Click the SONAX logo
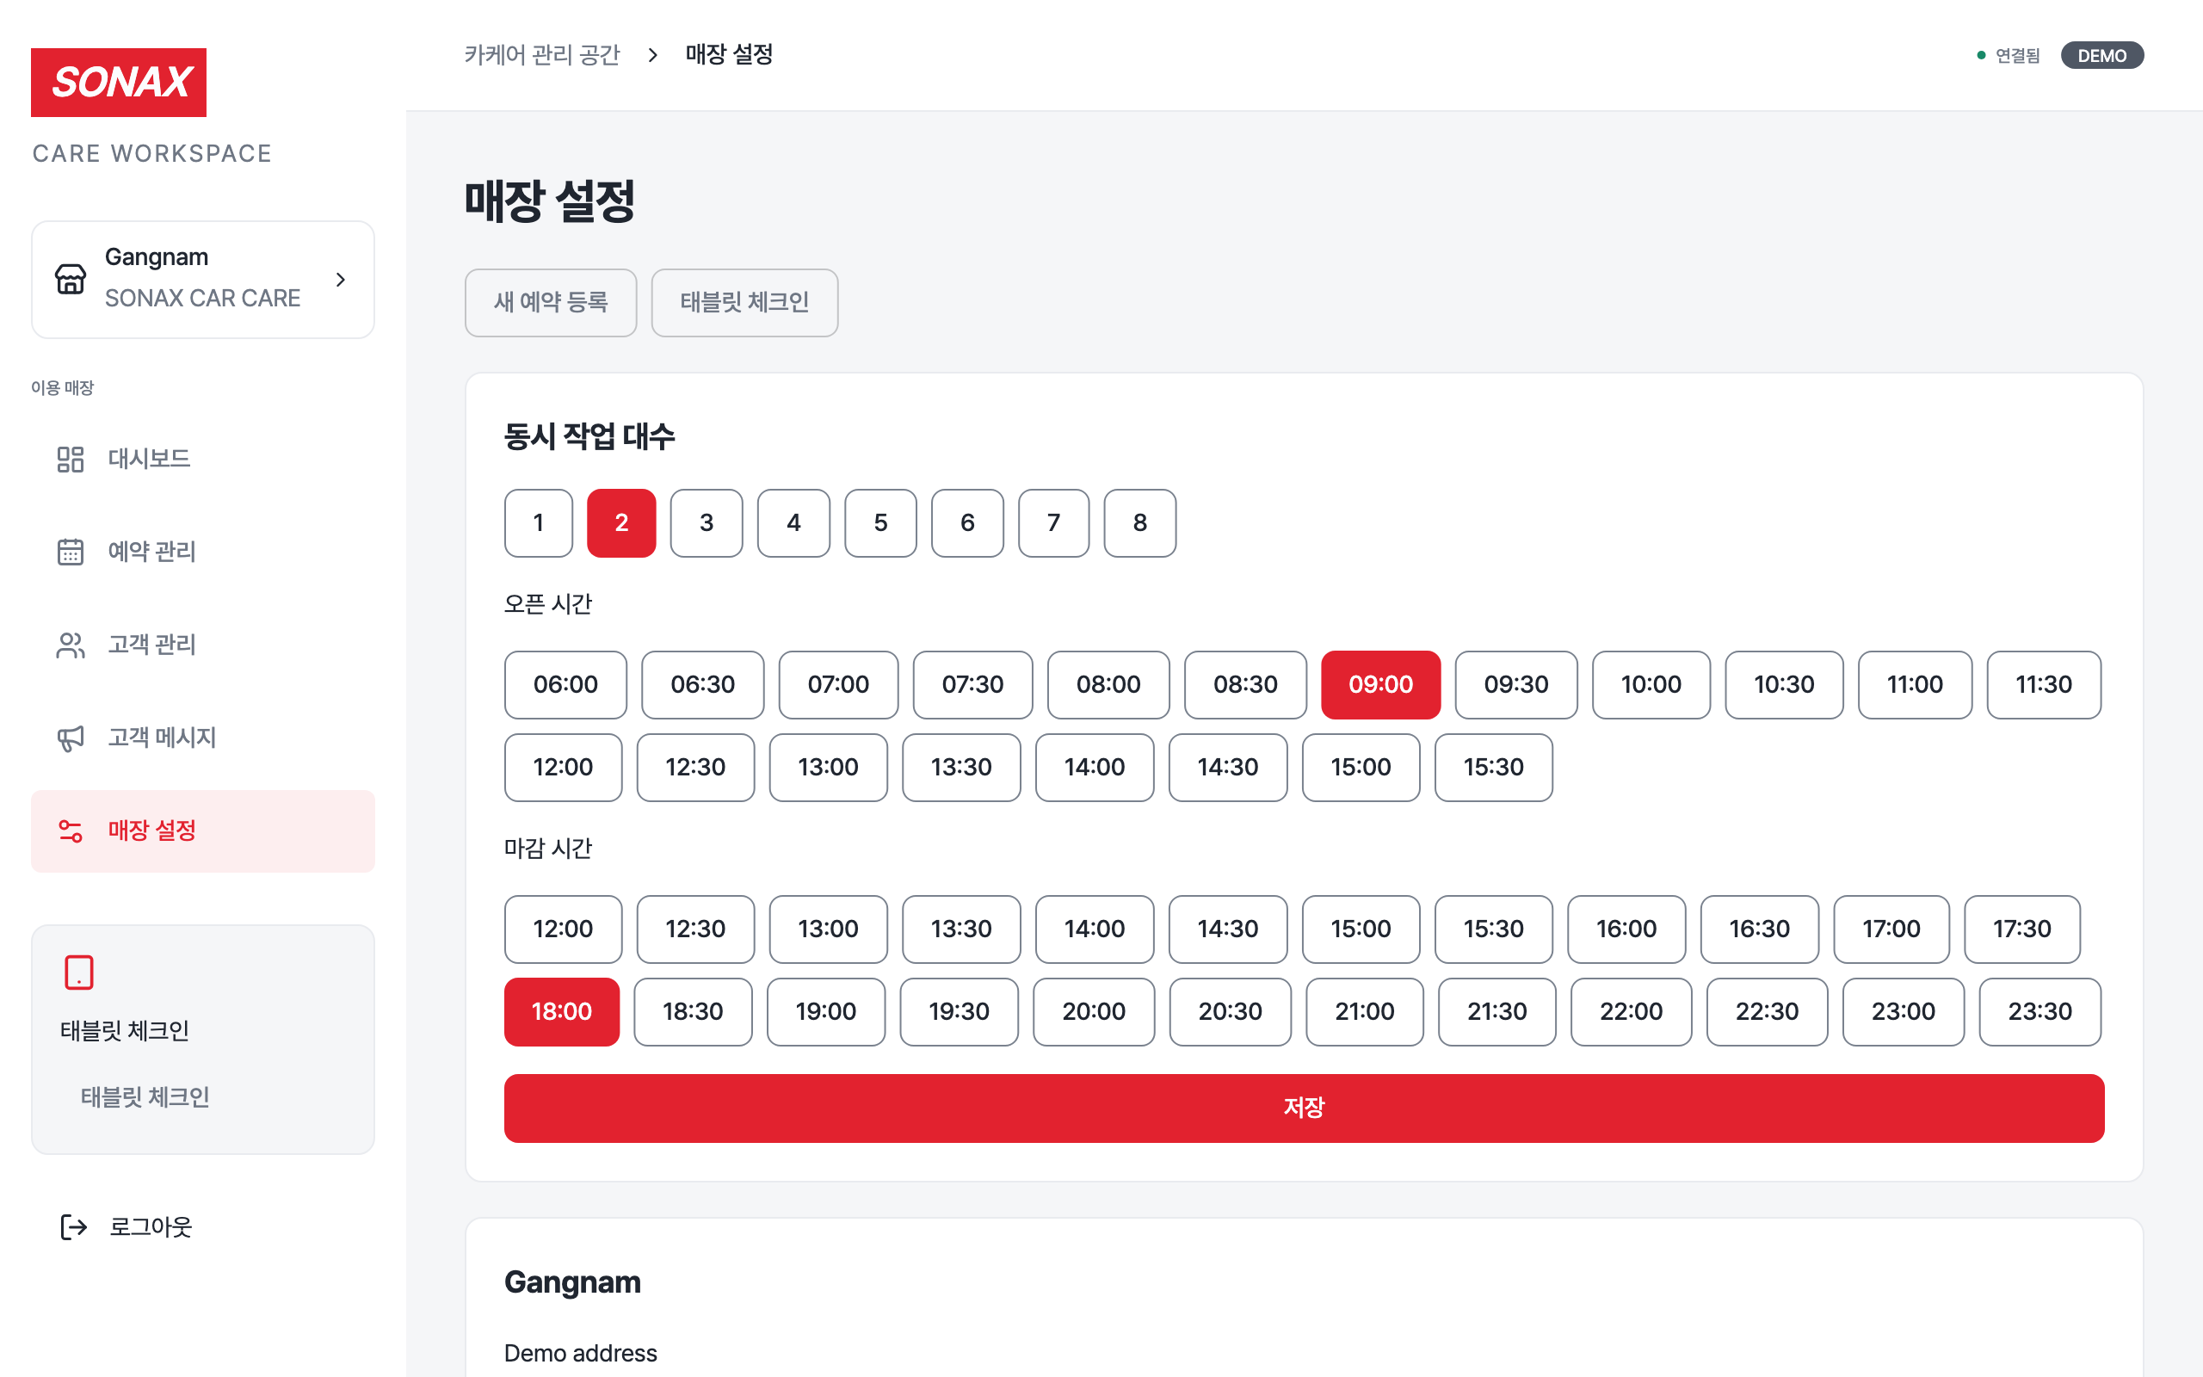 click(x=119, y=82)
